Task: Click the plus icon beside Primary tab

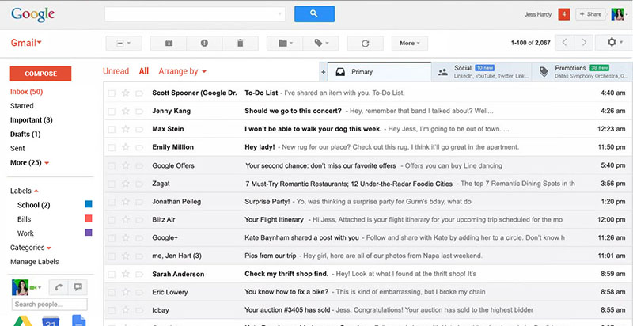Action: pos(323,72)
